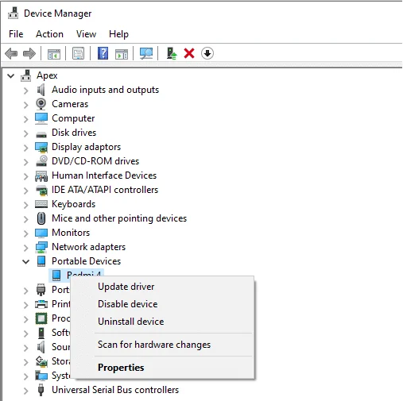This screenshot has height=401, width=403.
Task: Expand Universal Serial Bus controllers
Action: pyautogui.click(x=25, y=391)
